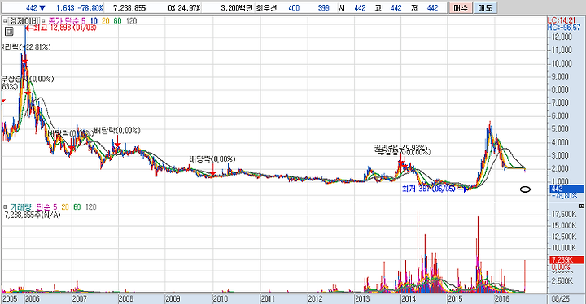The width and height of the screenshot is (586, 304).
Task: Click the 거래량 volume legend text
Action: click(x=20, y=207)
